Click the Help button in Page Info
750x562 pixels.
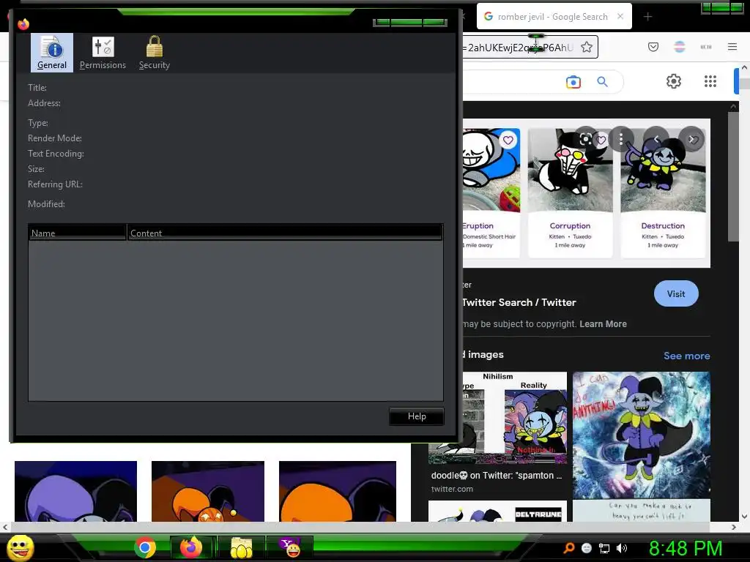[417, 416]
